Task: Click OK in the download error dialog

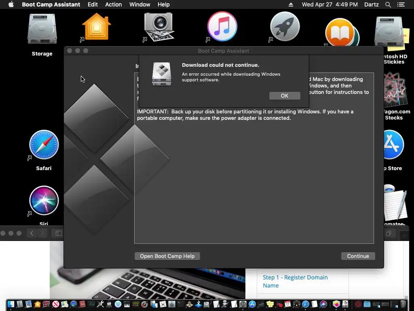Action: pyautogui.click(x=285, y=96)
